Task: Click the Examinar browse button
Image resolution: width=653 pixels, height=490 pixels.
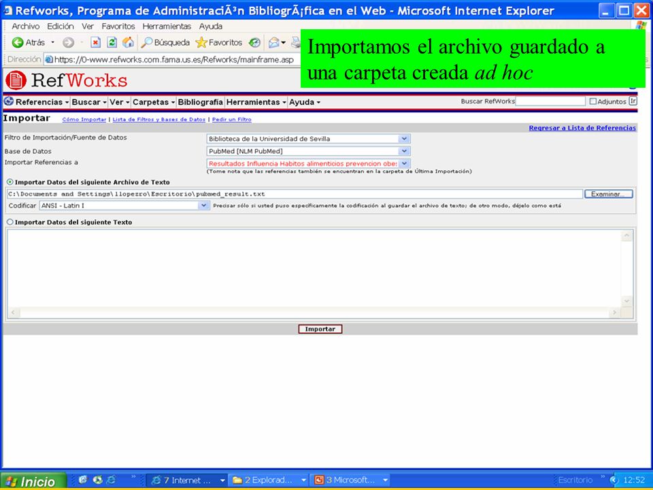Action: point(608,194)
